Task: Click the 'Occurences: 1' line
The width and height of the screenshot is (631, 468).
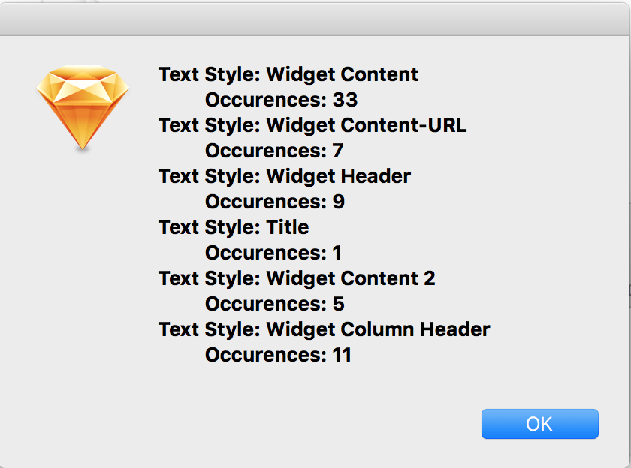Action: pyautogui.click(x=273, y=253)
